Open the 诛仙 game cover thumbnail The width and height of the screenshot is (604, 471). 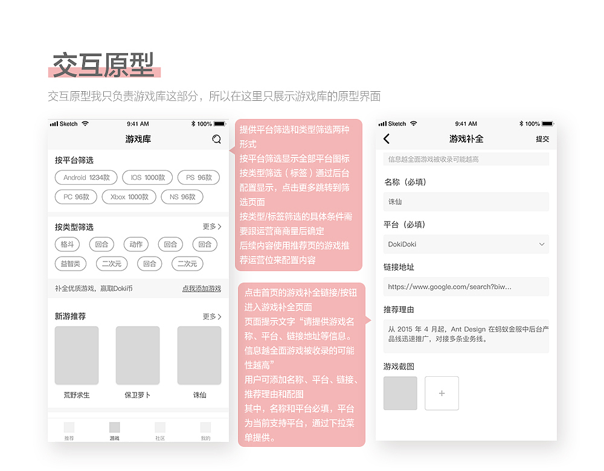point(199,355)
